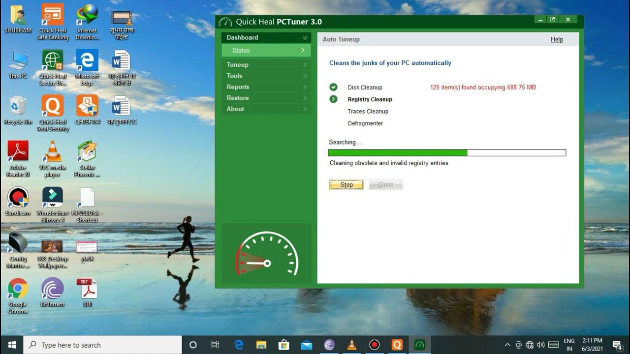Launch Adobe Reader XI desktop icon

(18, 159)
